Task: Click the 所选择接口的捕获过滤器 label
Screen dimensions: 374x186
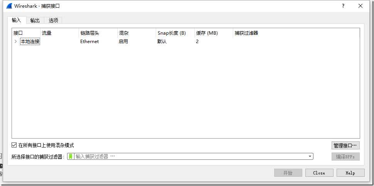Action: pos(38,156)
